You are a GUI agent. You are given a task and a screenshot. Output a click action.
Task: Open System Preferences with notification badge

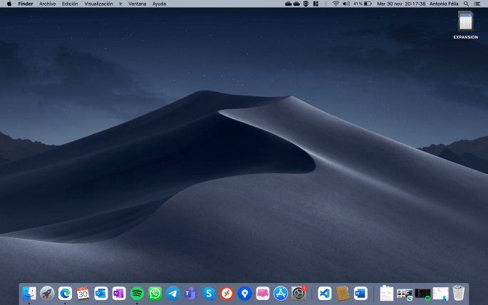[x=298, y=293]
